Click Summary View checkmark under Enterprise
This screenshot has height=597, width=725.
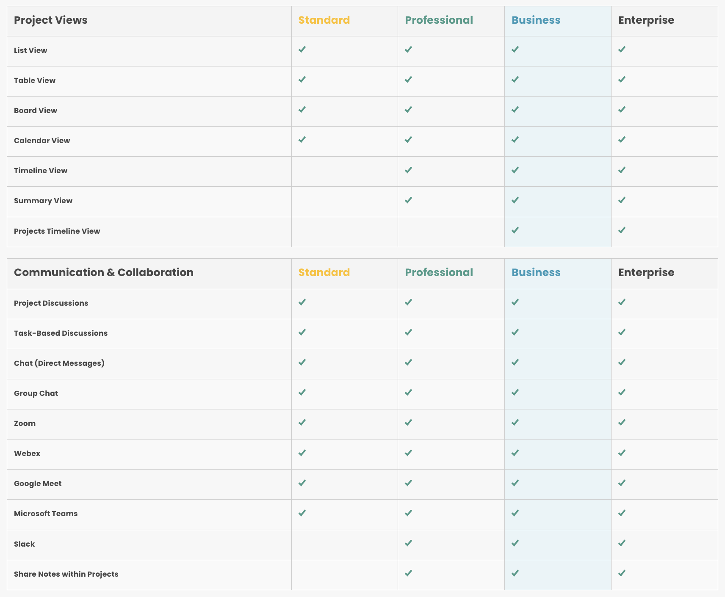click(622, 200)
